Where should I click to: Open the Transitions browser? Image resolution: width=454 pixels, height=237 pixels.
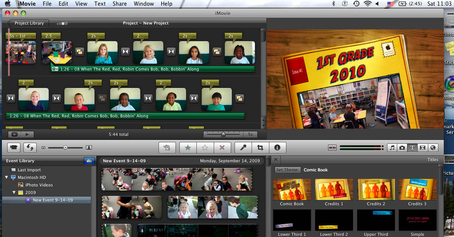click(x=423, y=148)
